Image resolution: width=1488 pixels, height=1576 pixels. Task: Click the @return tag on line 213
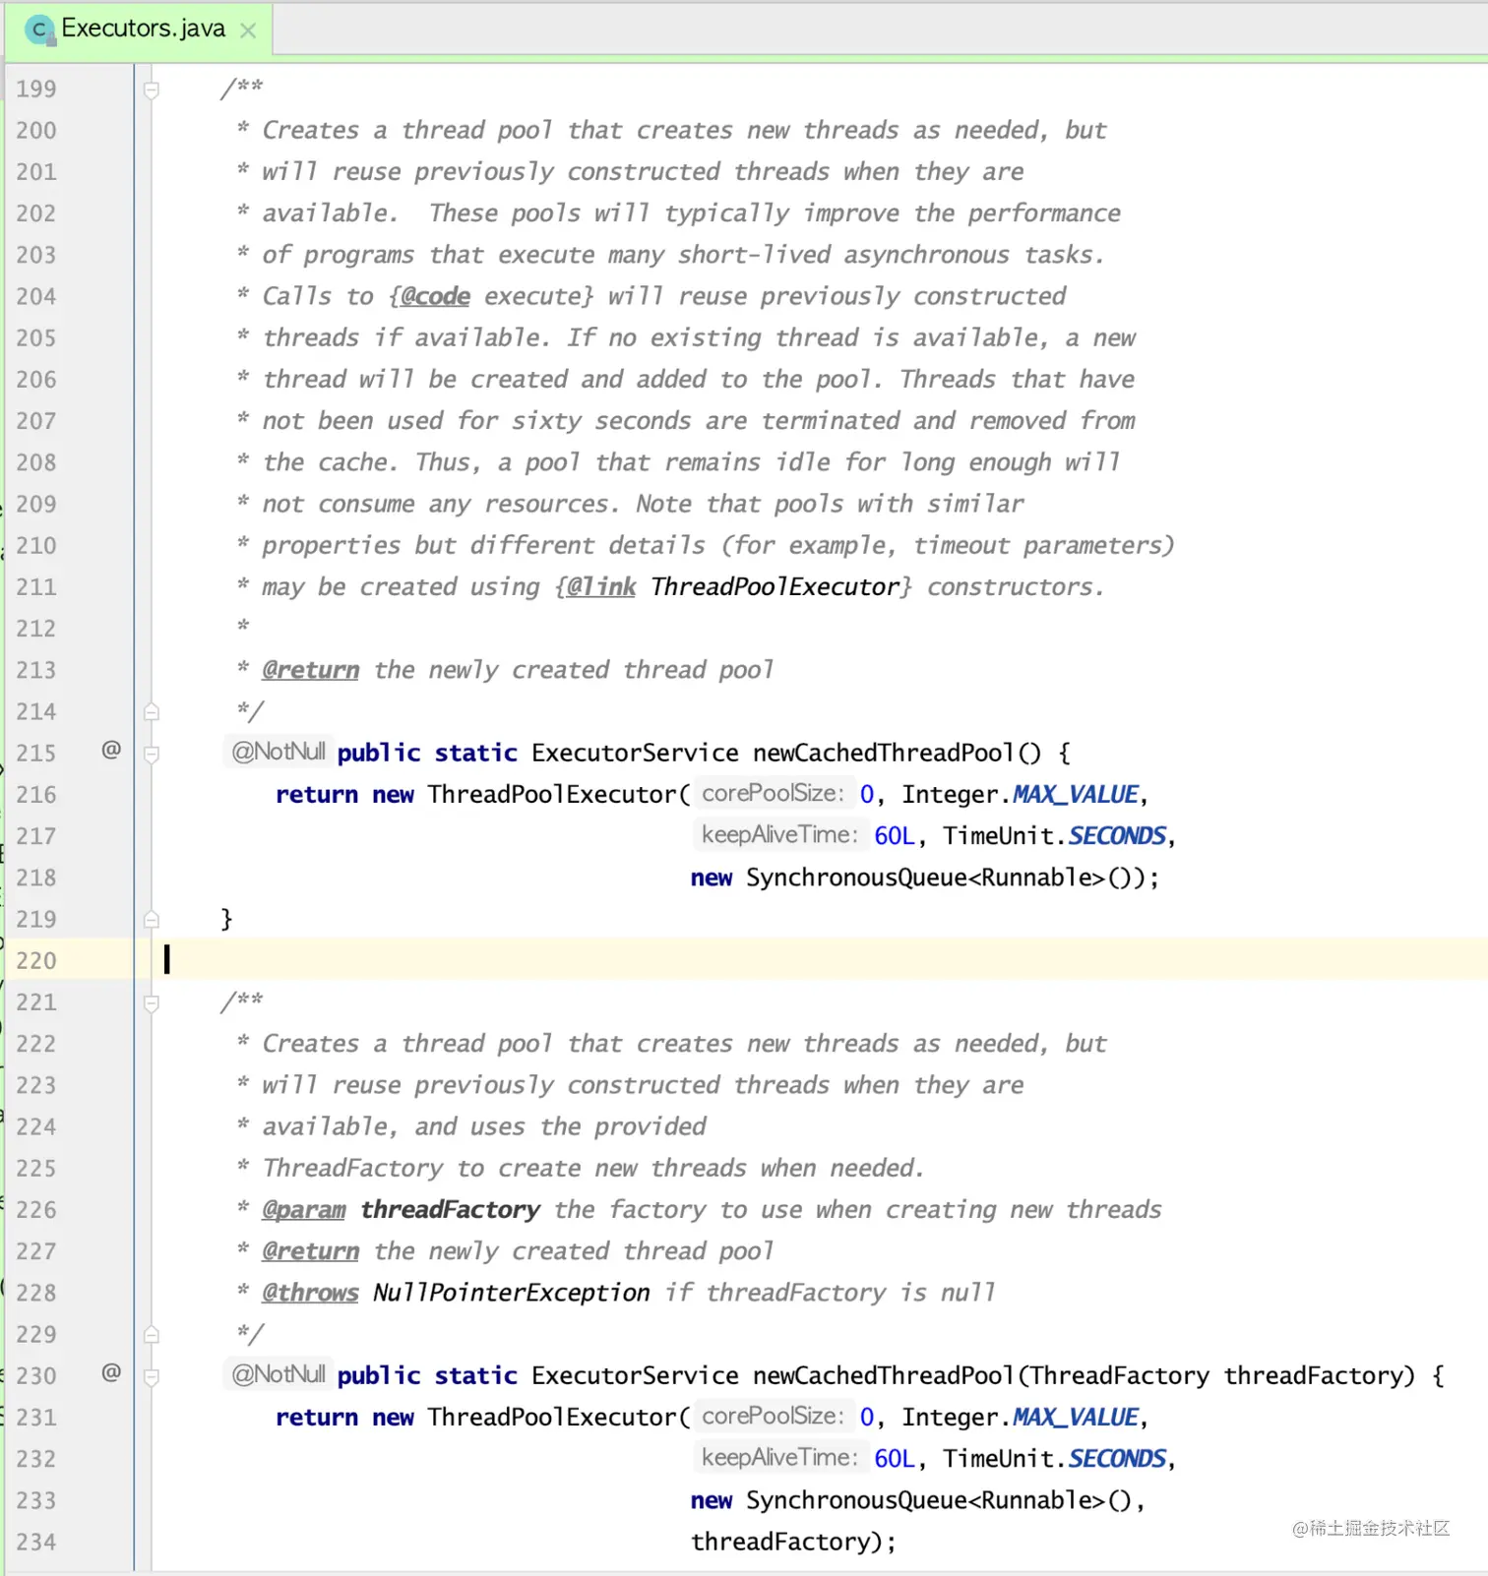(x=310, y=670)
